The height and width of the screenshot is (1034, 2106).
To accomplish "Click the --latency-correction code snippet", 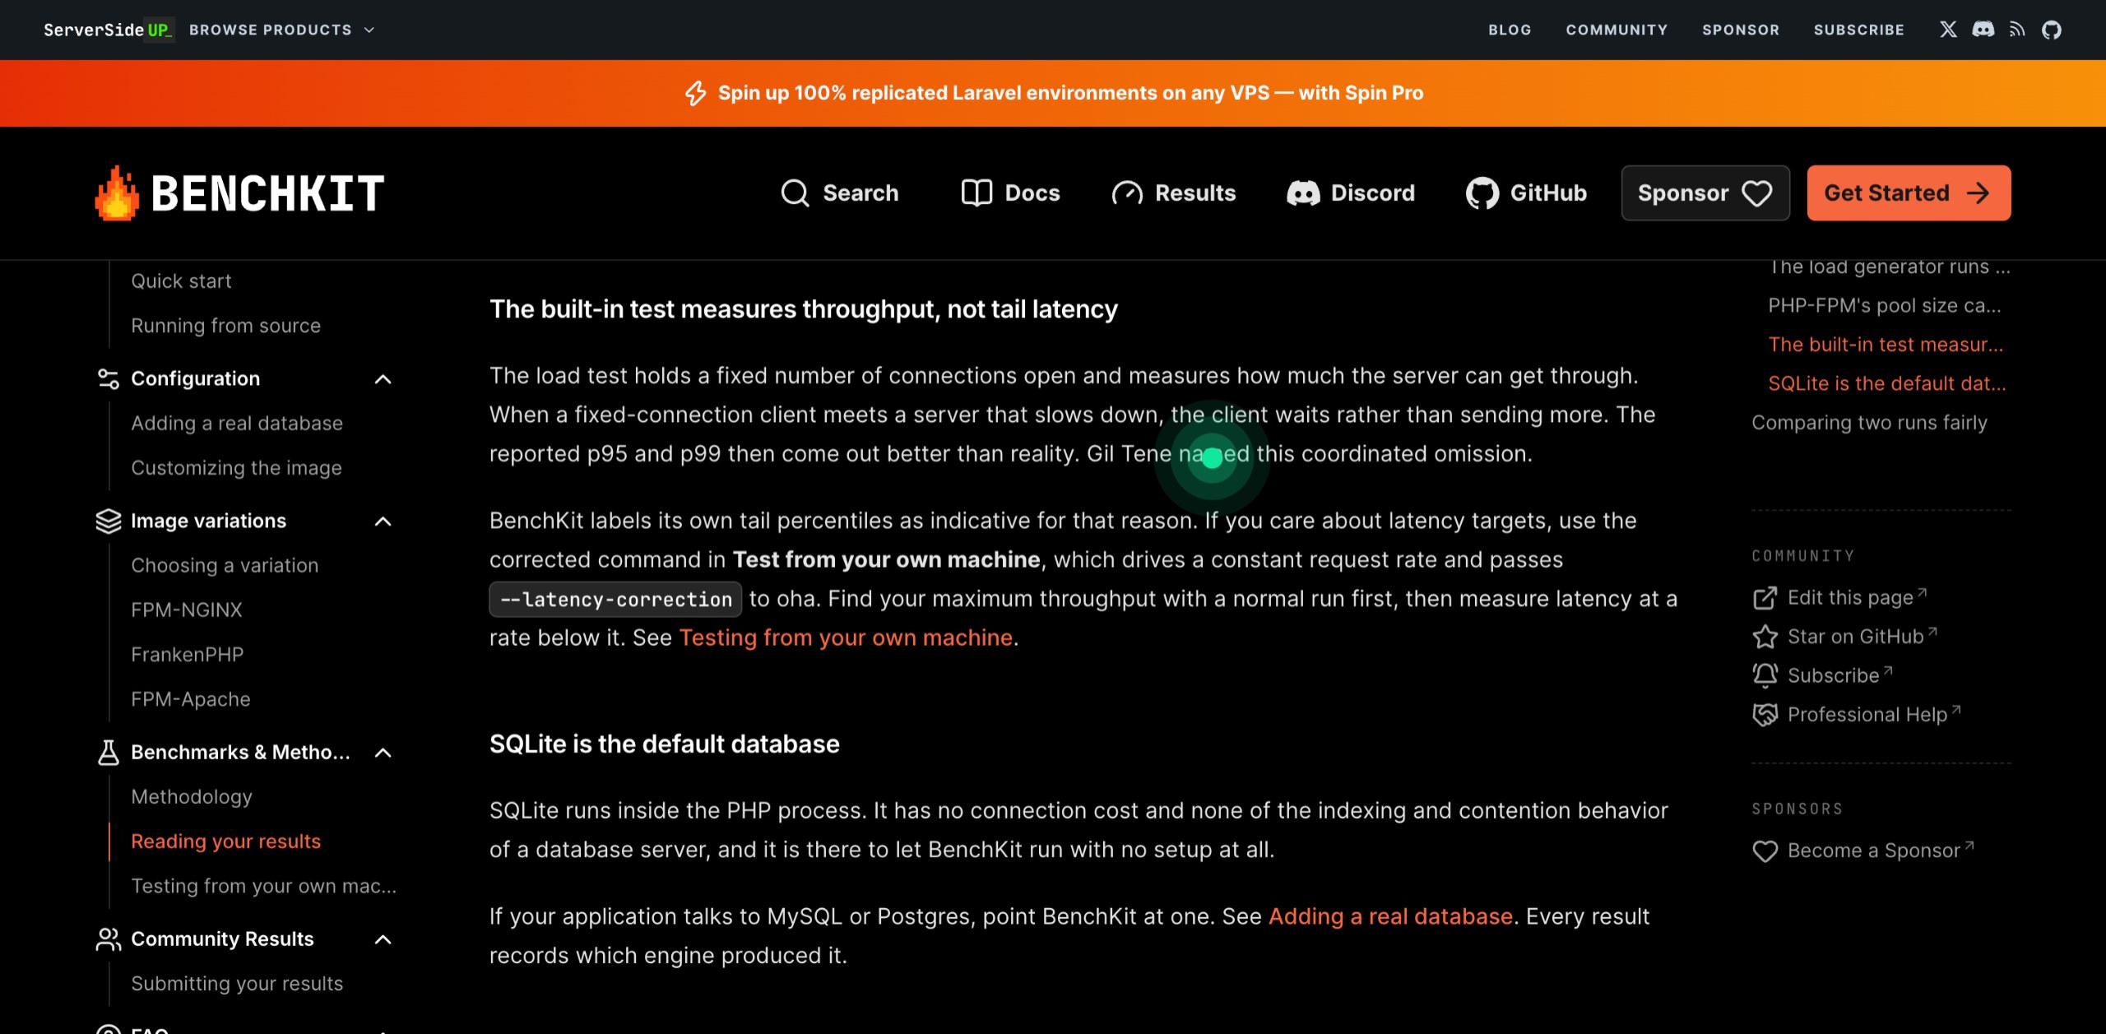I will coord(615,600).
